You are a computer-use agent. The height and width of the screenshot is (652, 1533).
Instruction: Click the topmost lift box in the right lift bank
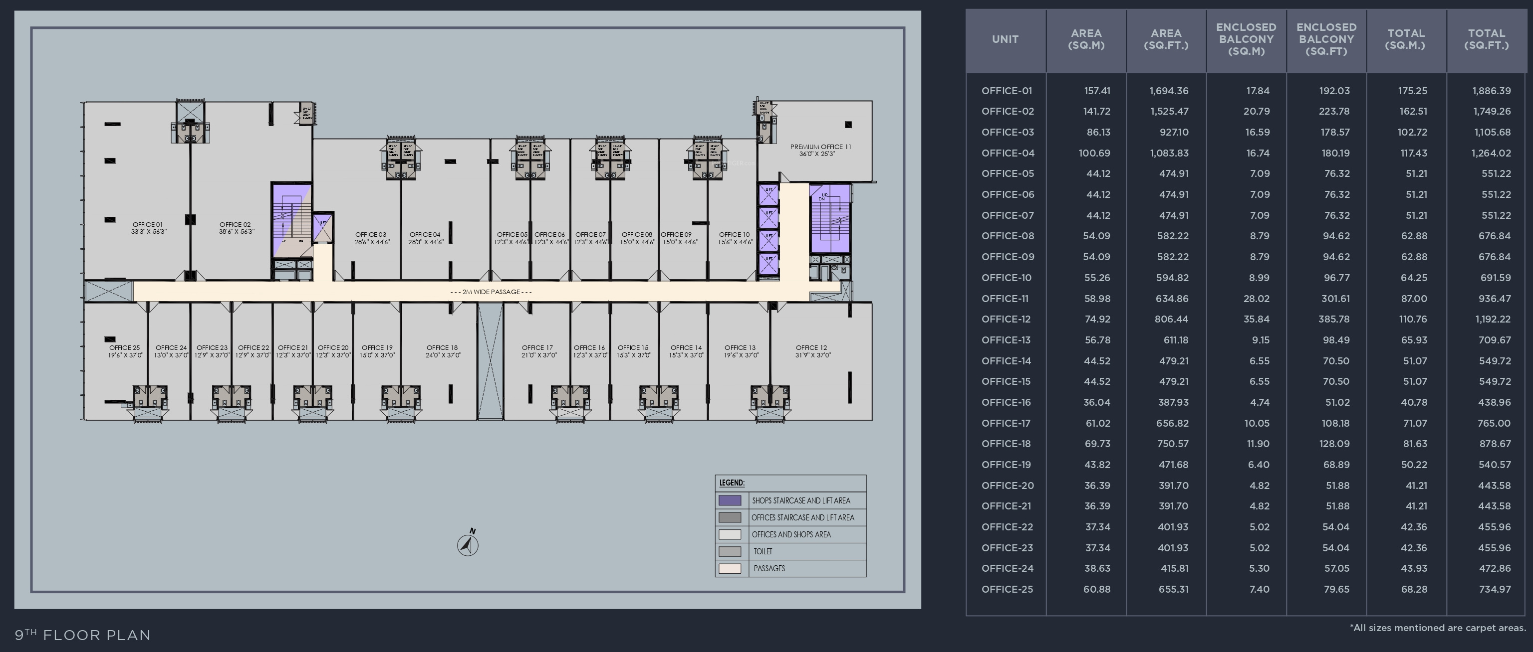point(768,194)
